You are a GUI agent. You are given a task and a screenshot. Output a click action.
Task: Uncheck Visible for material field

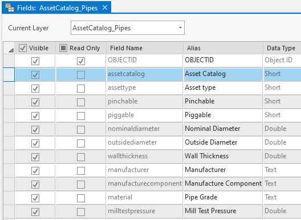tap(35, 198)
